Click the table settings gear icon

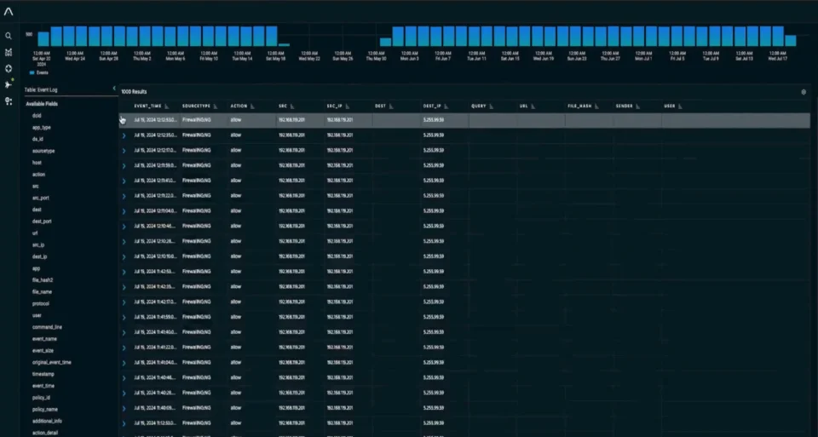click(804, 92)
